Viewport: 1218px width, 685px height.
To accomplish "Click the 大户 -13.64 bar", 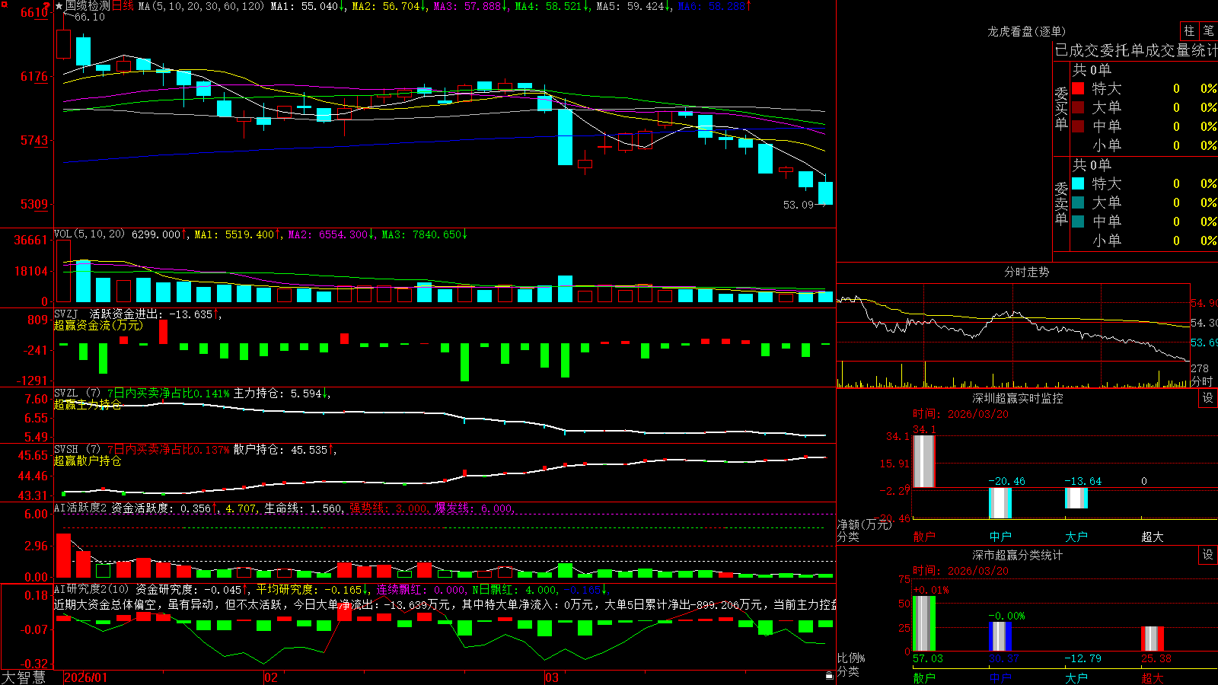I will point(1076,498).
